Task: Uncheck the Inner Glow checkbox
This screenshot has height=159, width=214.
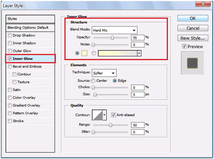Action: (10, 59)
